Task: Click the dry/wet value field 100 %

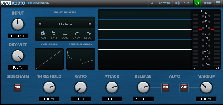Action: (18, 68)
